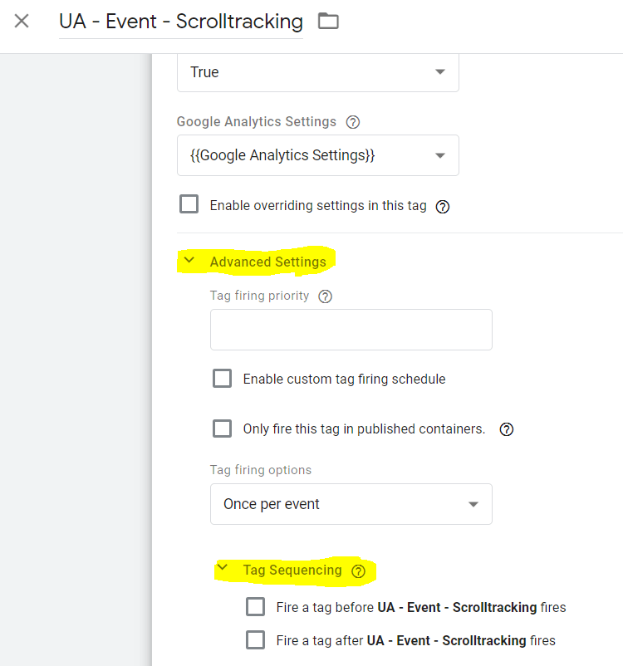
Task: Open the Once per event dropdown
Action: point(351,504)
